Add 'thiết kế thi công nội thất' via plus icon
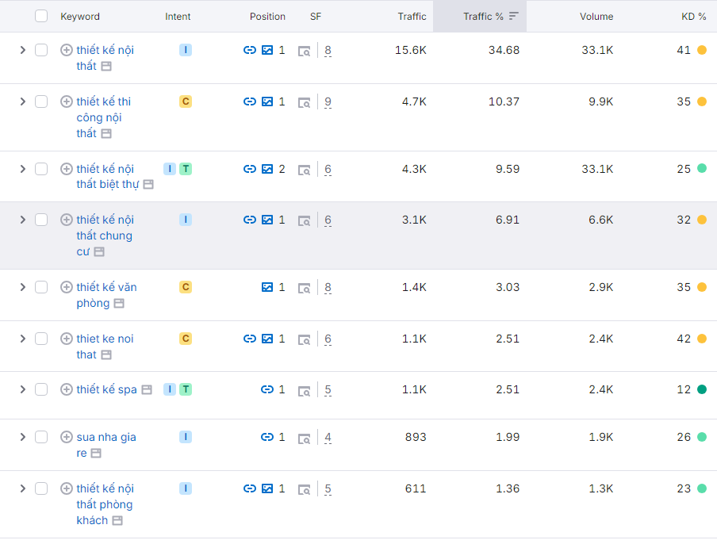This screenshot has width=717, height=540. (67, 101)
